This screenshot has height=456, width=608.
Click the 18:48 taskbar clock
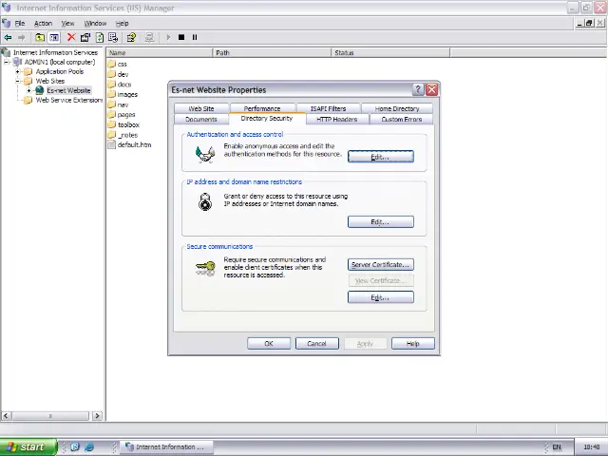point(591,447)
